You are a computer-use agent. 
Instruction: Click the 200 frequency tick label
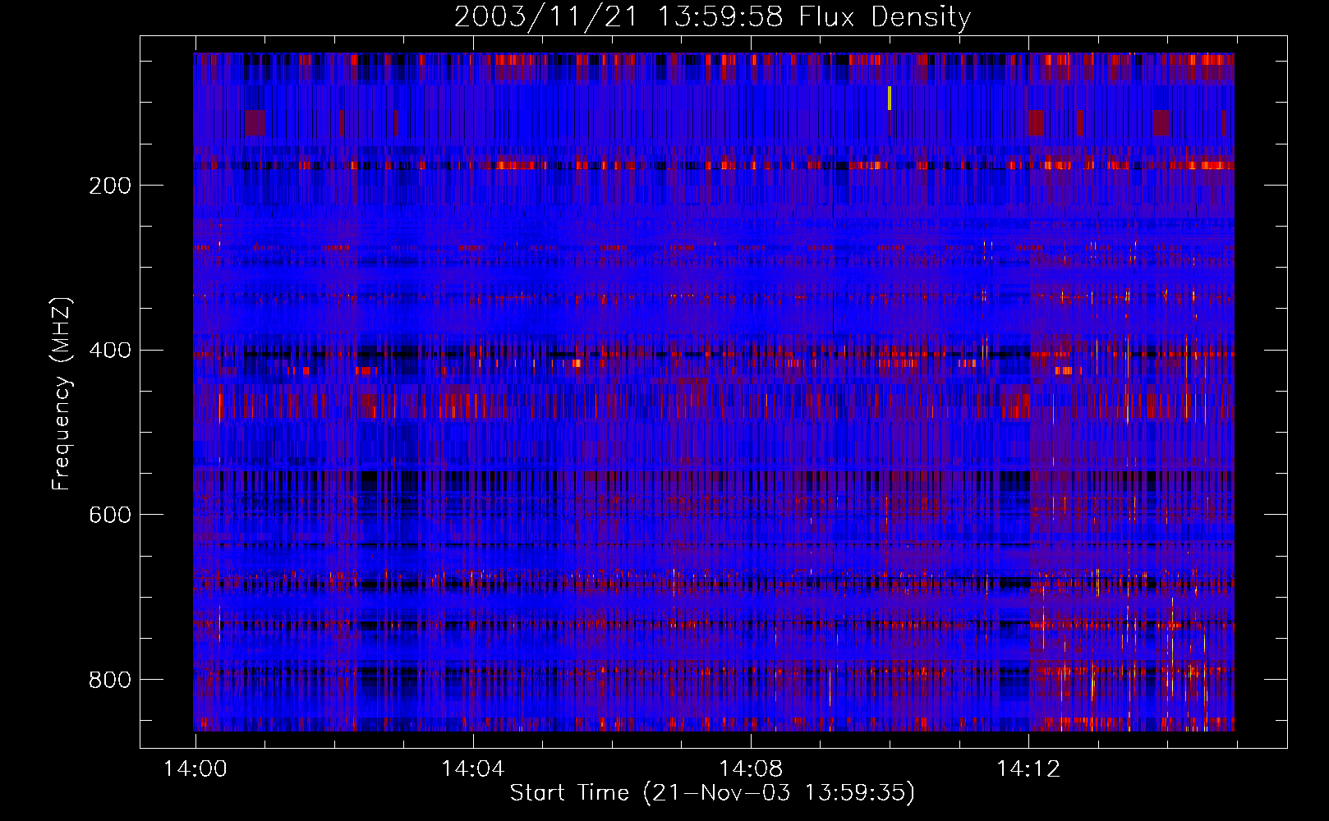[x=110, y=186]
